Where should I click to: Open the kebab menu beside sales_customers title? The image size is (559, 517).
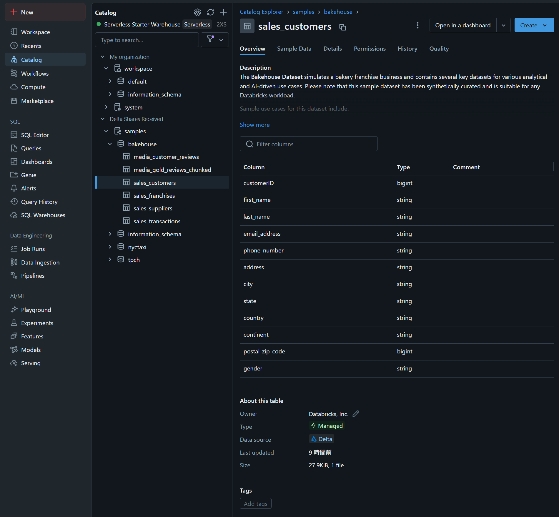coord(417,25)
